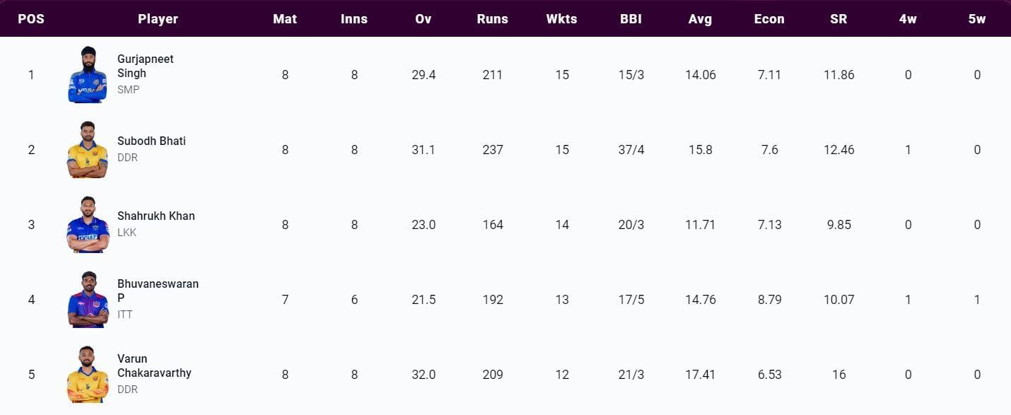The image size is (1011, 415).
Task: Open Shahrukh Khan's player name link
Action: [x=156, y=216]
